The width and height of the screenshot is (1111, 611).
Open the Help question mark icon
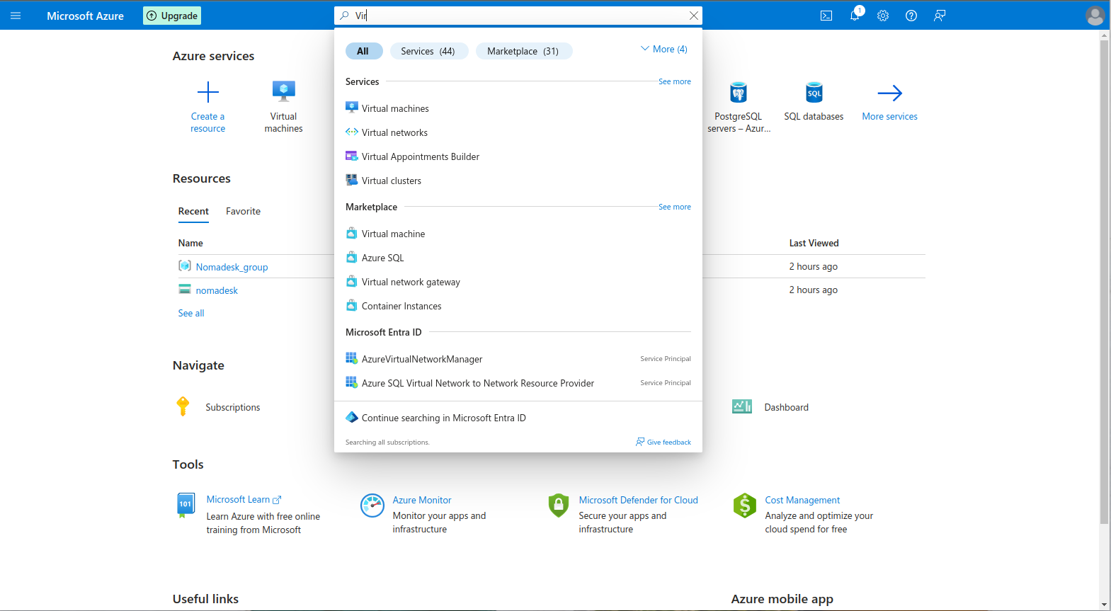pyautogui.click(x=911, y=16)
